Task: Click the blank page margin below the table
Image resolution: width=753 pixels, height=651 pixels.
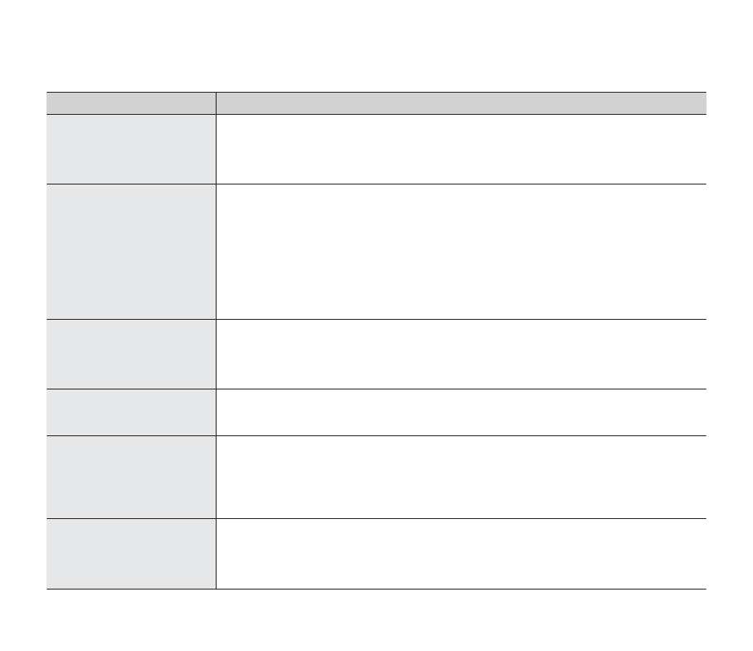Action: click(376, 621)
